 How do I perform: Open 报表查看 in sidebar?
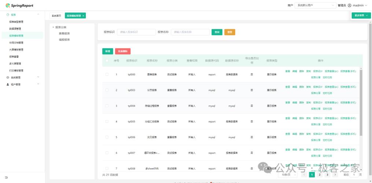tap(14, 57)
